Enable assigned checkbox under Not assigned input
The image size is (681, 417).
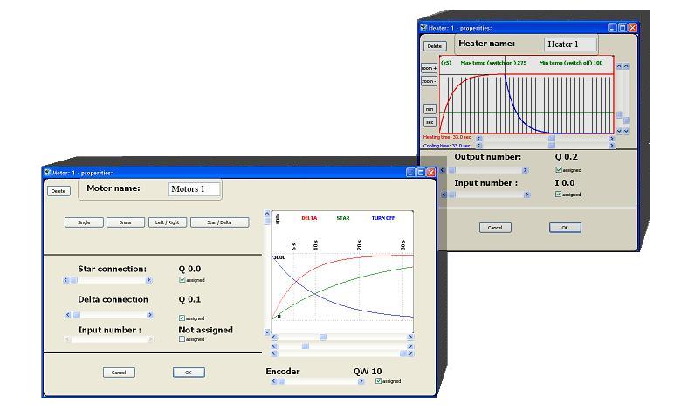[182, 339]
